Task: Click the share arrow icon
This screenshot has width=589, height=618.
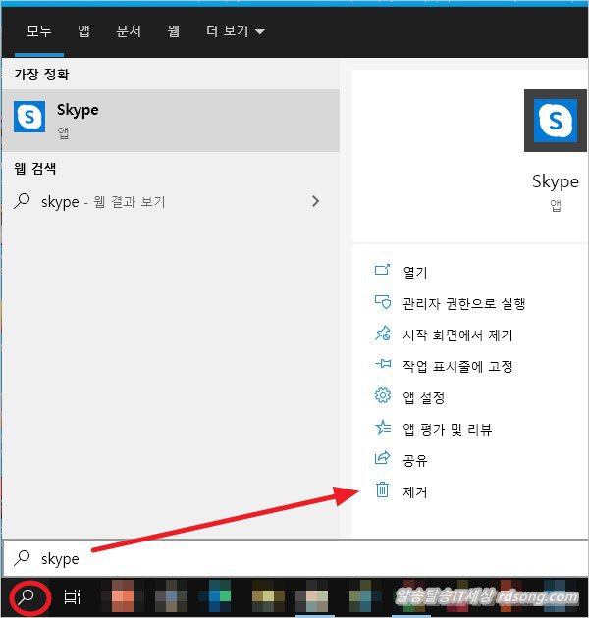Action: point(382,457)
